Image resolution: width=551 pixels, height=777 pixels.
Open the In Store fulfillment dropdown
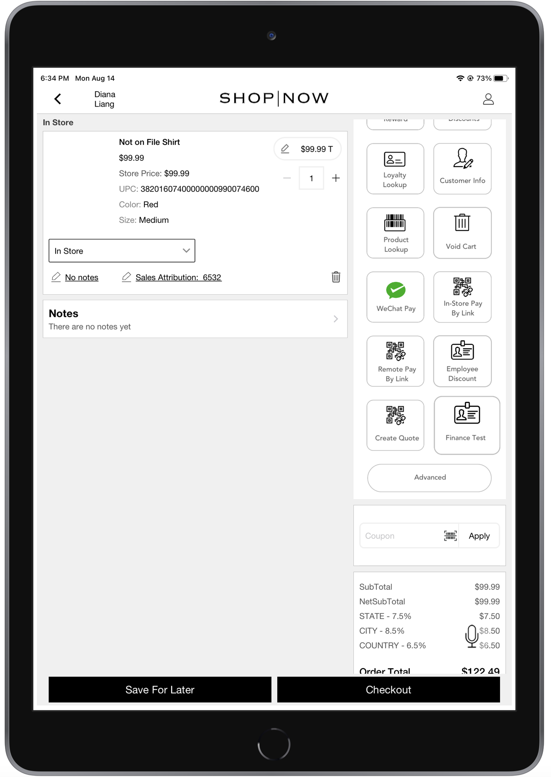[x=122, y=251]
